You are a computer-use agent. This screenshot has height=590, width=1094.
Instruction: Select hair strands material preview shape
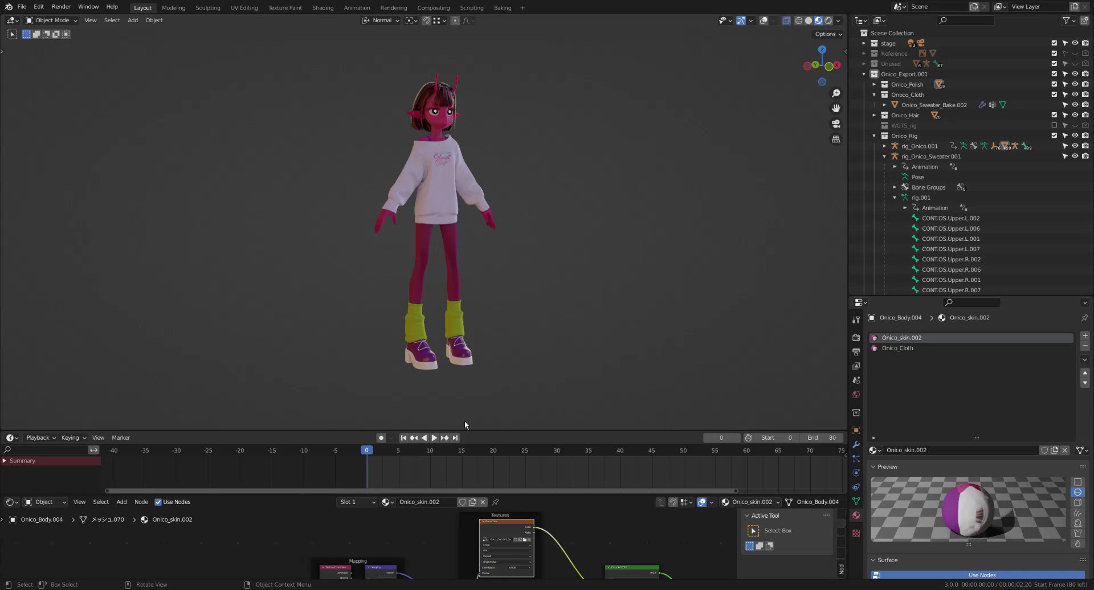tap(1077, 513)
